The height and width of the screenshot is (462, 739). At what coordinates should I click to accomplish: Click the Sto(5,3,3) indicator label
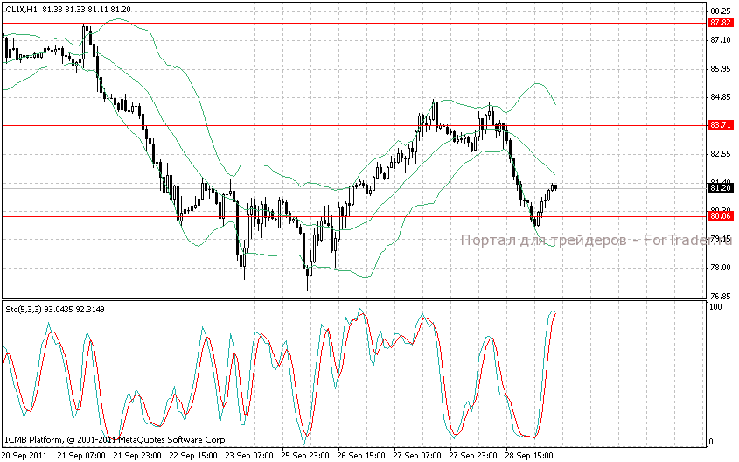24,309
